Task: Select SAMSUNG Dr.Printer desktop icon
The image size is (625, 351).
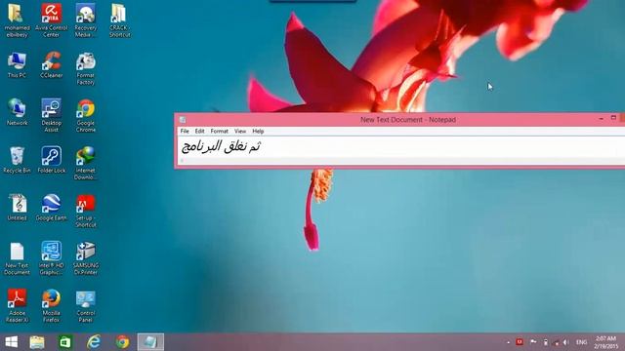Action: point(86,258)
